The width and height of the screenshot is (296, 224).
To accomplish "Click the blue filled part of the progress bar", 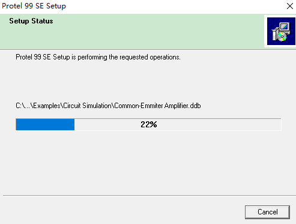I will tap(45, 124).
